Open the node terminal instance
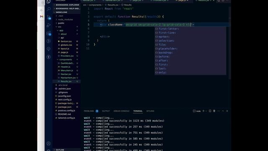 pos(197,111)
